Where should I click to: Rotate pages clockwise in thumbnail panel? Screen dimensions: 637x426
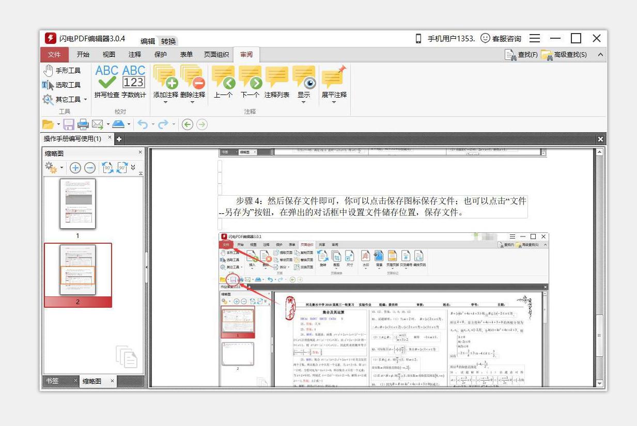(x=122, y=168)
